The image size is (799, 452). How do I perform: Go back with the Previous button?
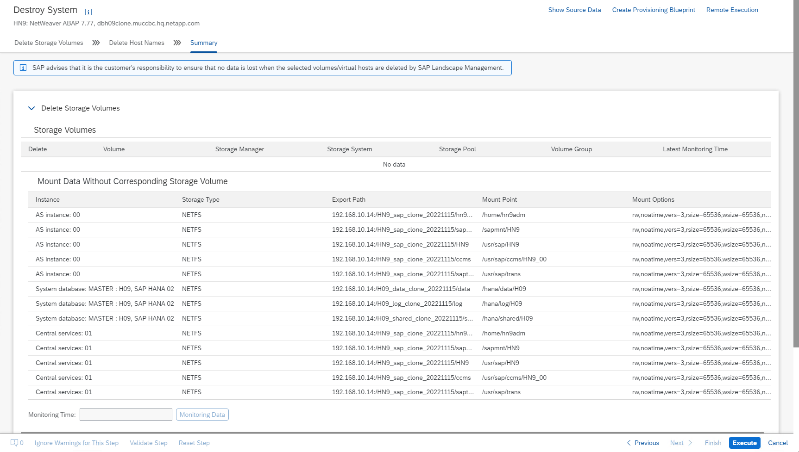(x=643, y=443)
